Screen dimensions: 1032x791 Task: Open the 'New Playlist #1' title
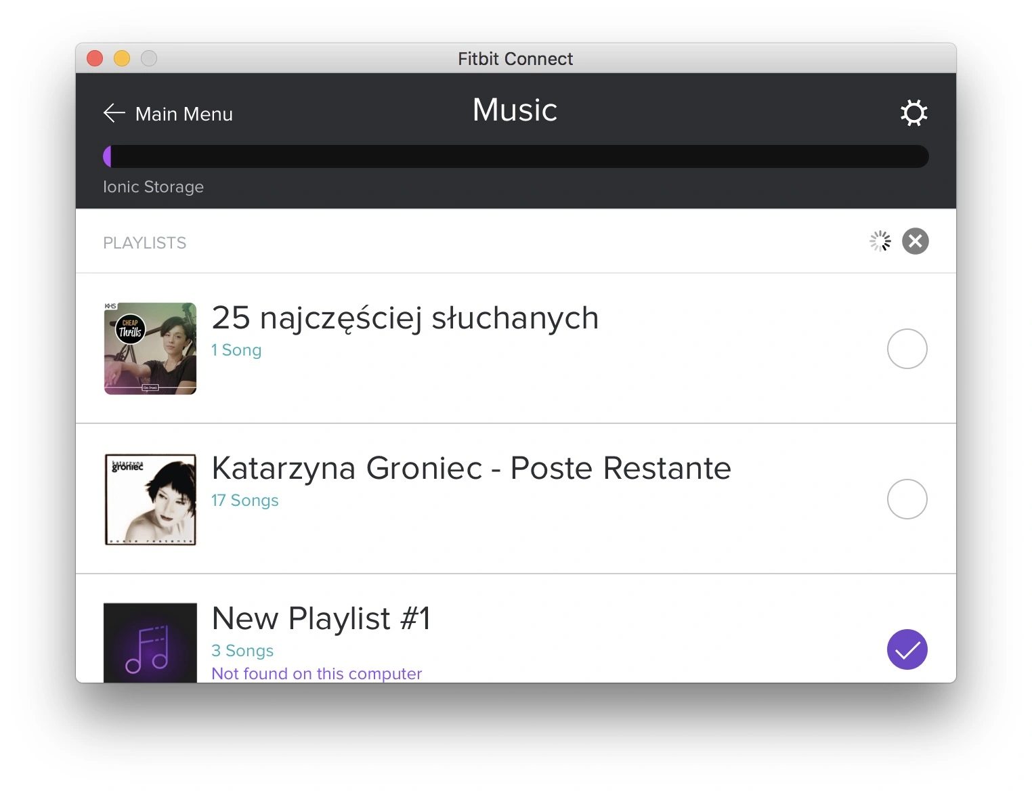pos(321,618)
